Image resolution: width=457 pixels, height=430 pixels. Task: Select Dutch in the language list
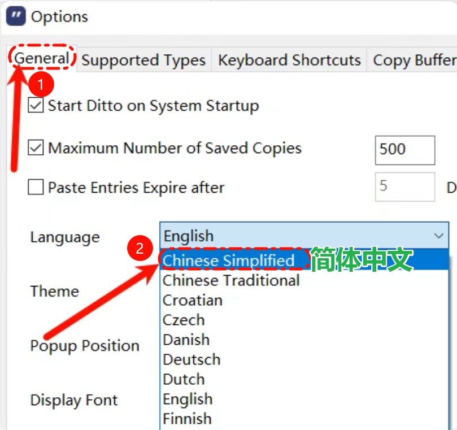pos(304,379)
